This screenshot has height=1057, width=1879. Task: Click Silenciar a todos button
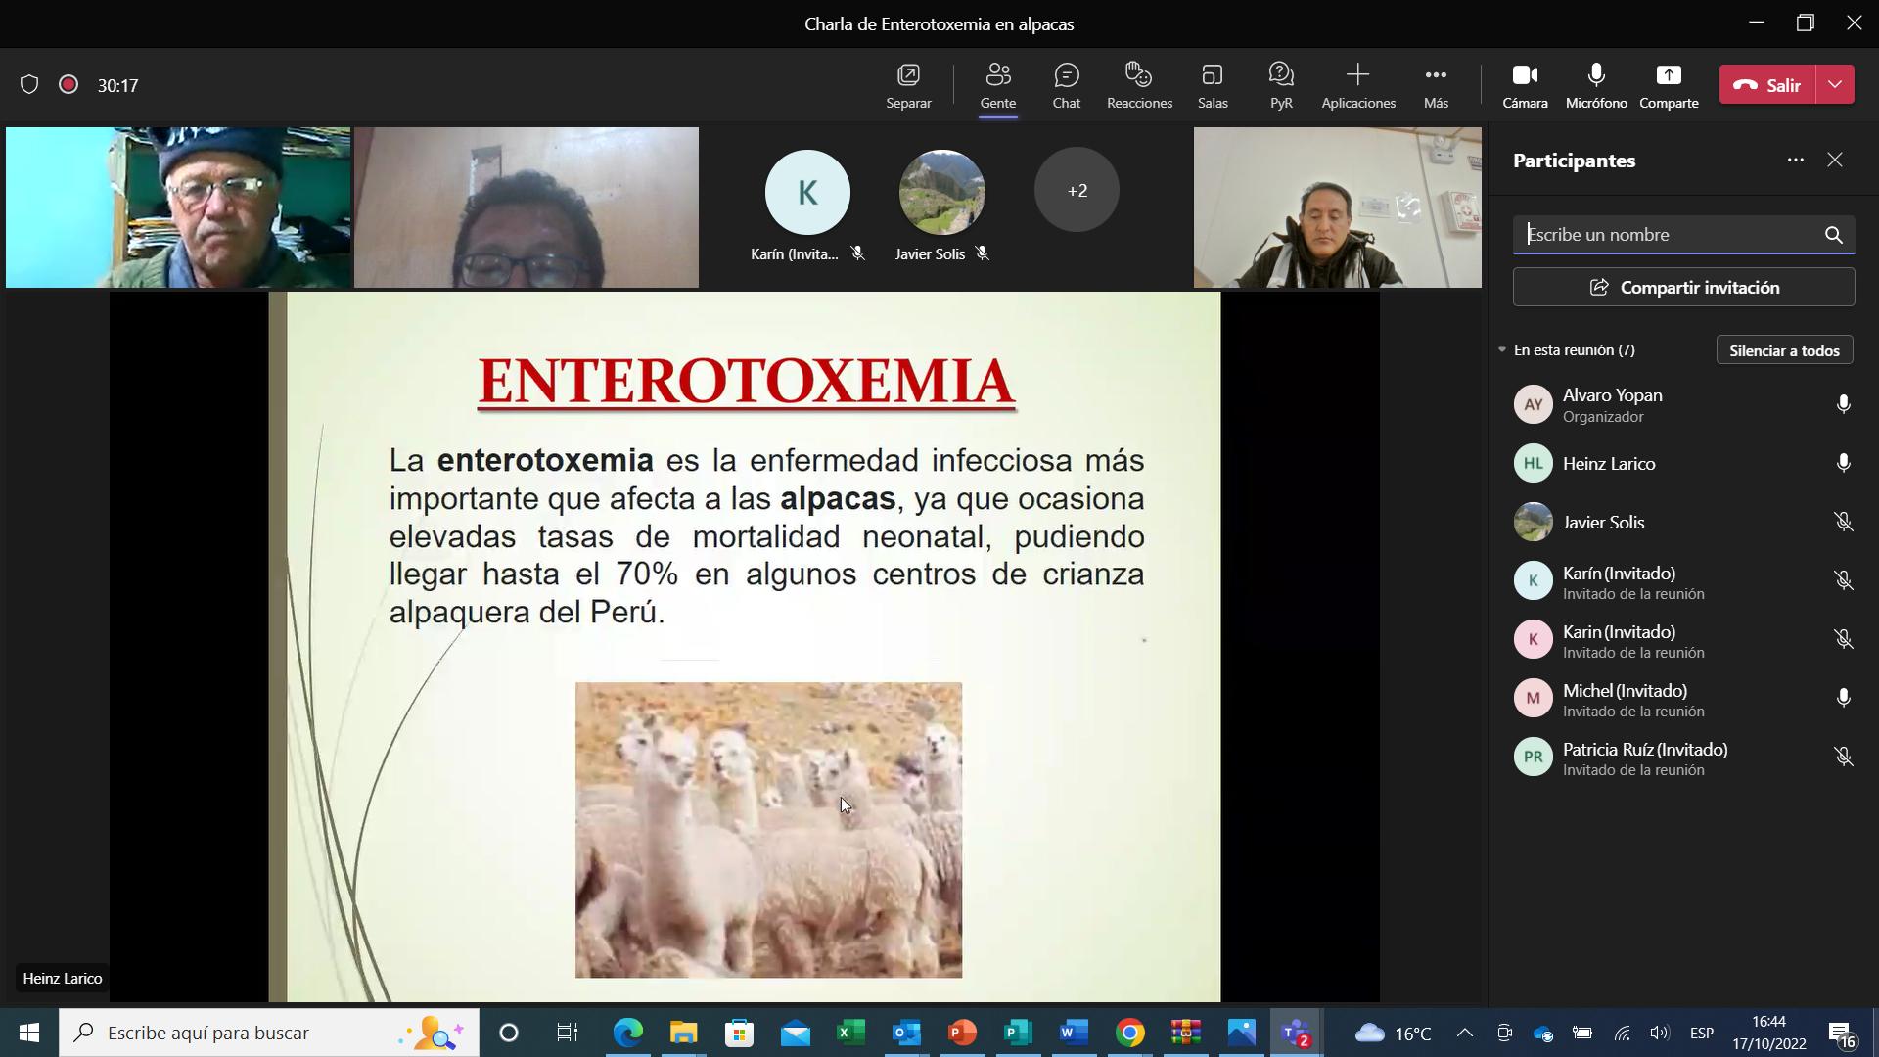tap(1783, 350)
